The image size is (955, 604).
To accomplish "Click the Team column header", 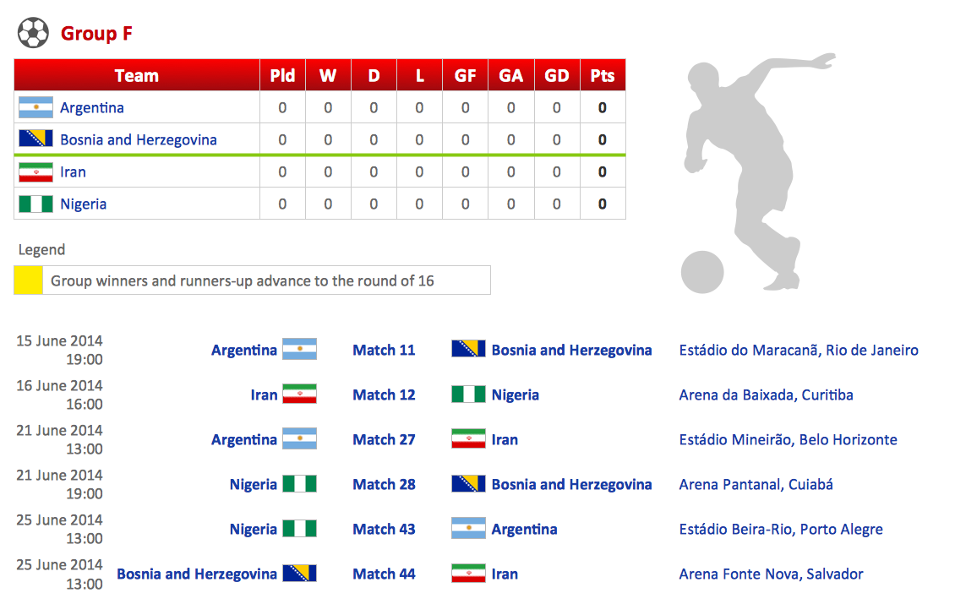I will click(x=136, y=75).
